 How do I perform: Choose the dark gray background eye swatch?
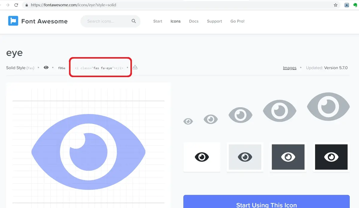pos(288,157)
